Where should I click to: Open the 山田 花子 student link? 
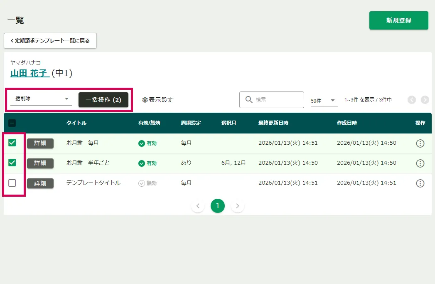[x=30, y=74]
